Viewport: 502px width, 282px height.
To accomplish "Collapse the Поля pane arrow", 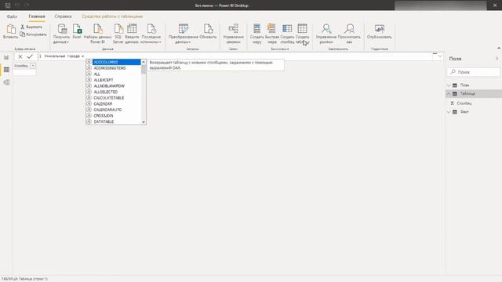I will 497,59.
